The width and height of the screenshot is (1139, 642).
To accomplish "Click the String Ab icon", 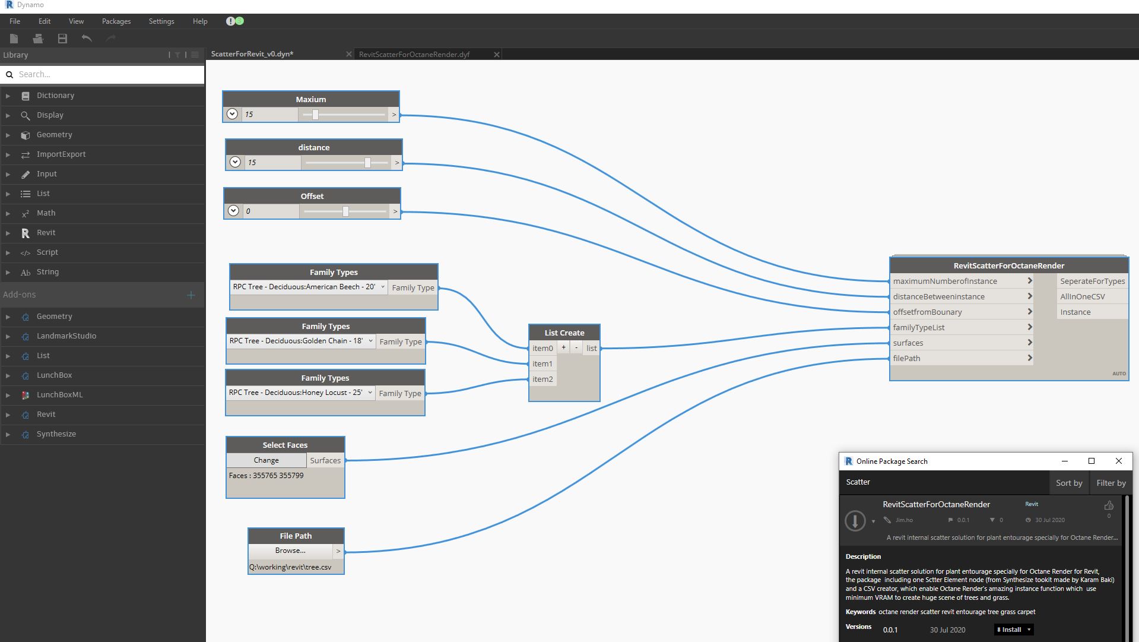I will point(26,272).
